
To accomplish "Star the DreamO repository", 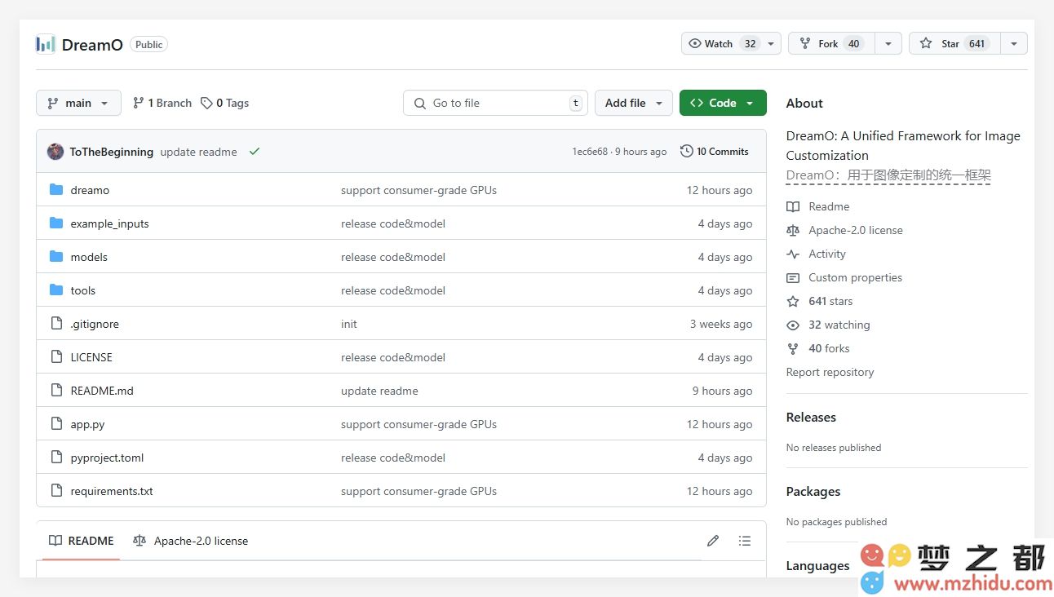I will click(954, 44).
